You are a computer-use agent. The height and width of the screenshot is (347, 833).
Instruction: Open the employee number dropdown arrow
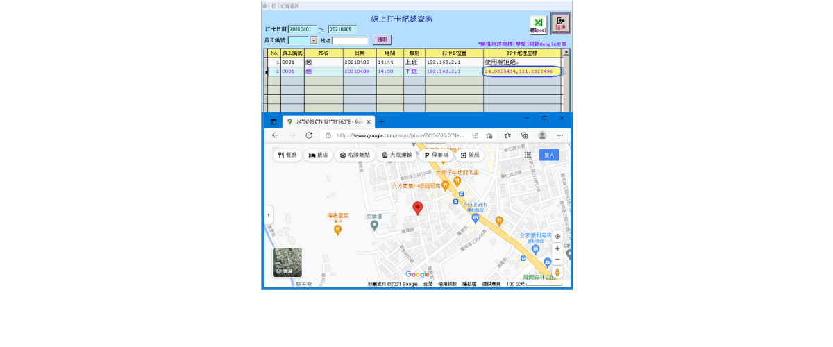314,41
